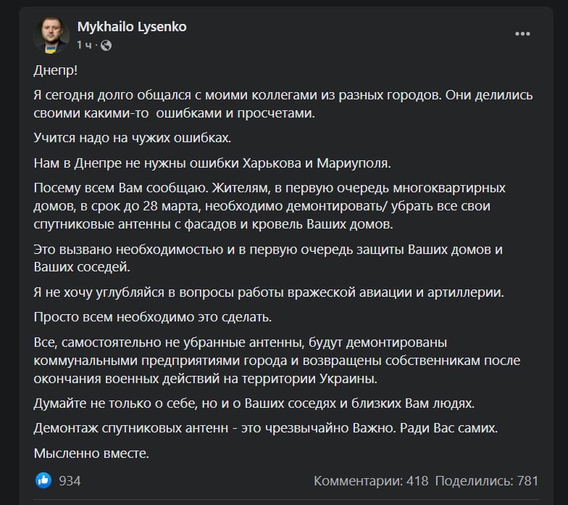Open the three-dot post options menu
Screen dimensions: 568x505
click(x=523, y=34)
